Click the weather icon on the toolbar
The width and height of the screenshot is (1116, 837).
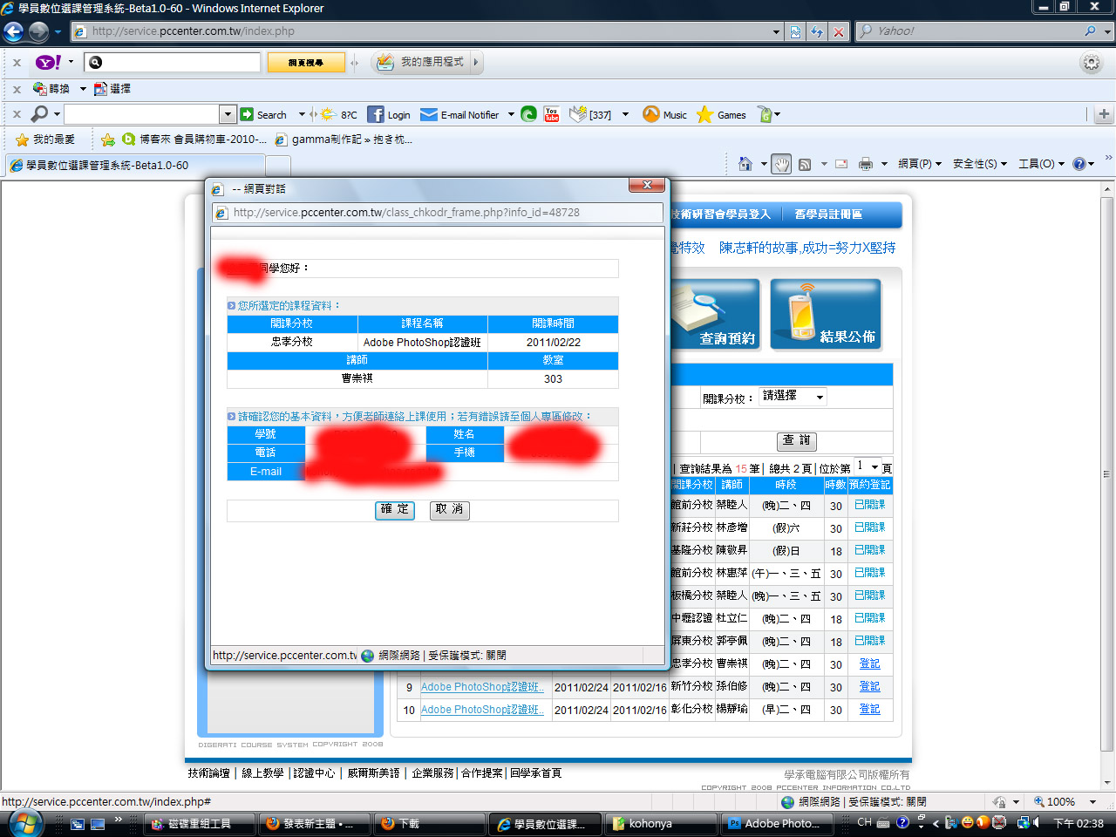pyautogui.click(x=328, y=114)
